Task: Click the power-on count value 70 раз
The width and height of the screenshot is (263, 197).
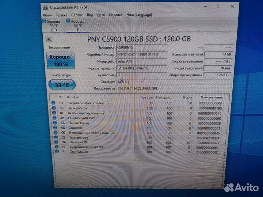Action: (x=218, y=68)
